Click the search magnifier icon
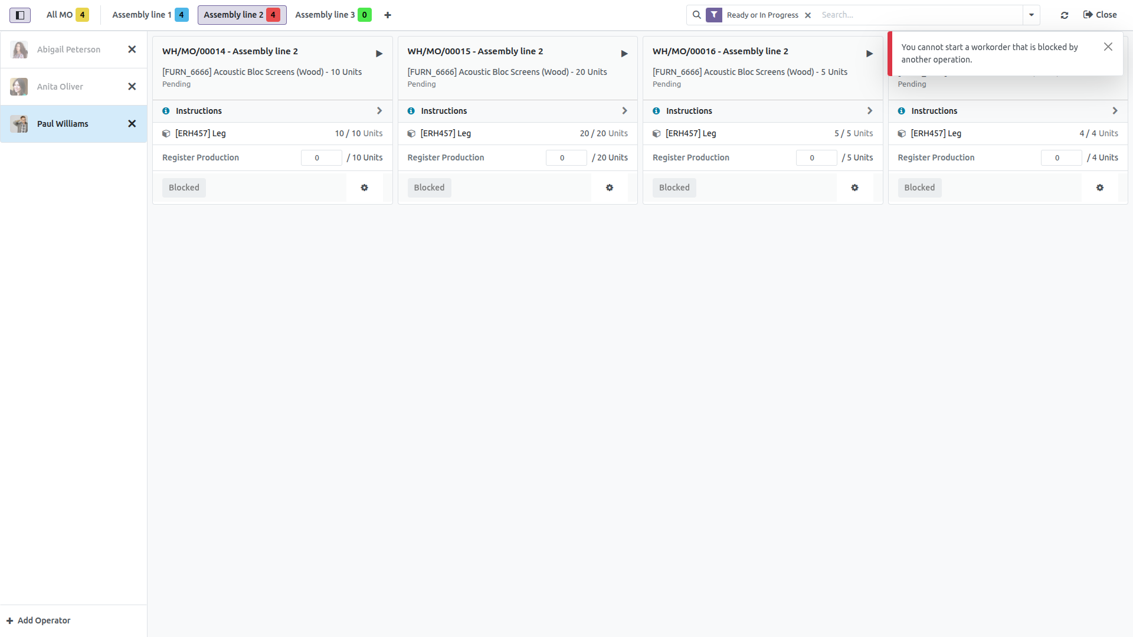This screenshot has height=637, width=1133. (x=697, y=15)
